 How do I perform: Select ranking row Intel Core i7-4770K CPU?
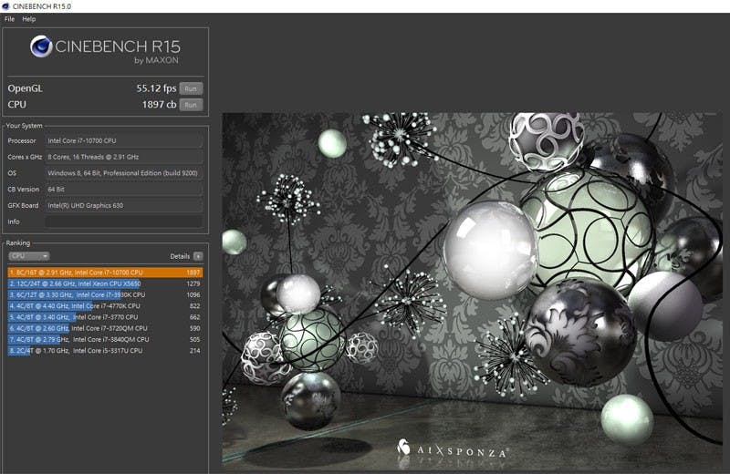pyautogui.click(x=105, y=305)
